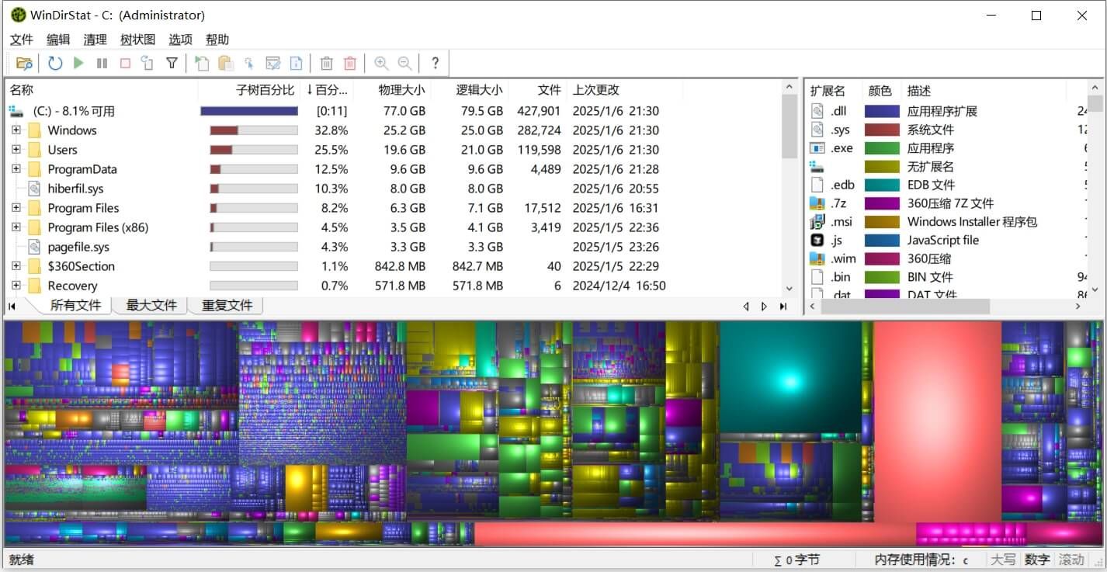
Task: Click the .msi installer file type icon
Action: pos(817,222)
